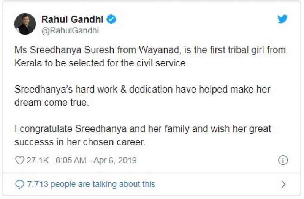Click the Twitter bird logo
Viewport: 304px width, 199px height.
coord(282,19)
